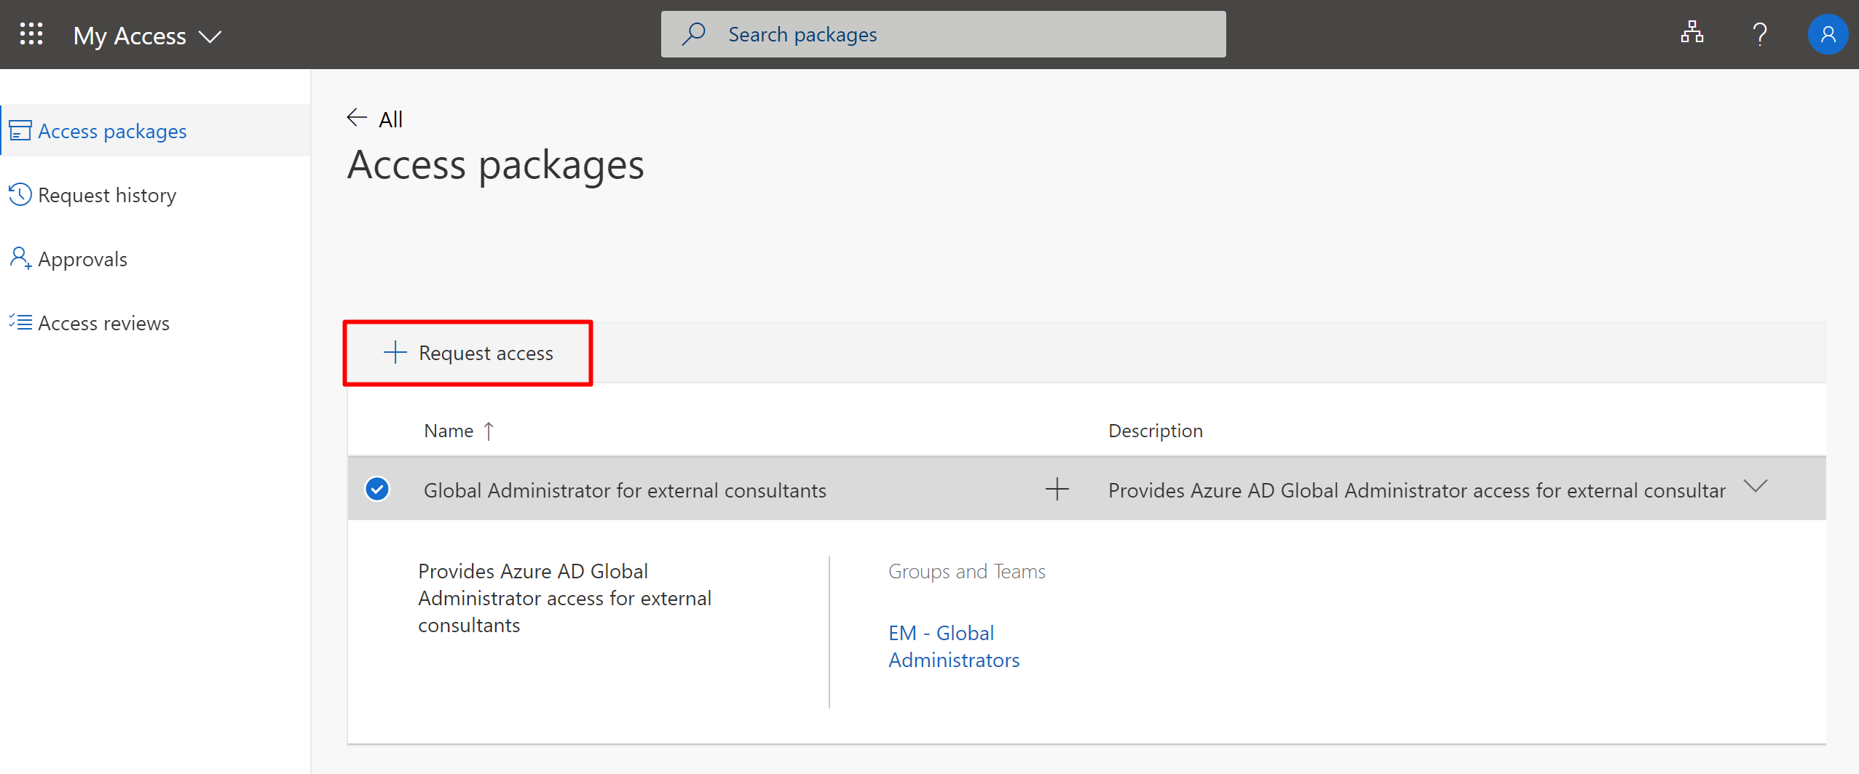Click the Request history clock icon
This screenshot has width=1859, height=774.
point(20,194)
